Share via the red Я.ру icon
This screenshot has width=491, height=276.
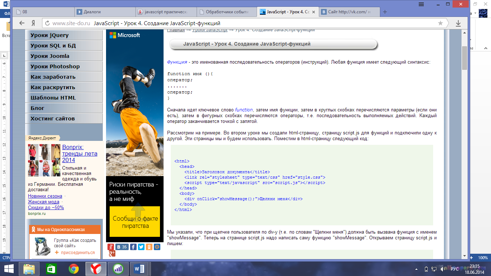pos(111,247)
